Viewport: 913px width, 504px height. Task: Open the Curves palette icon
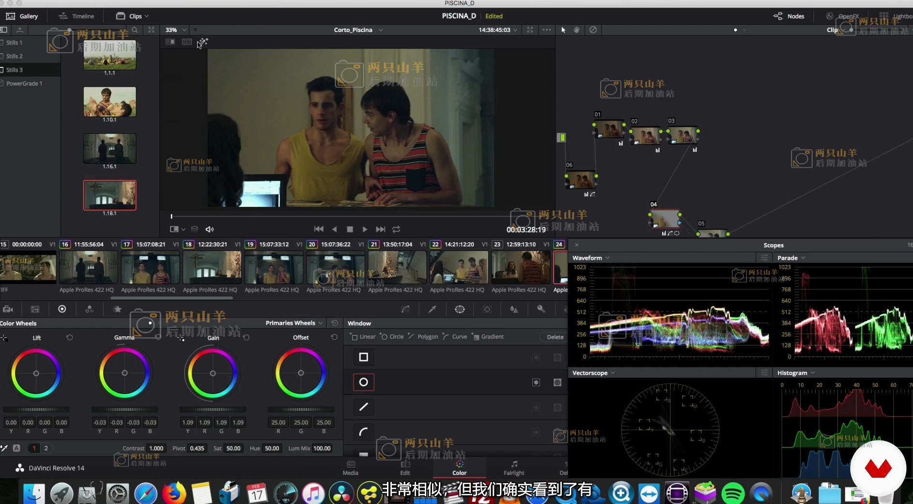click(405, 309)
